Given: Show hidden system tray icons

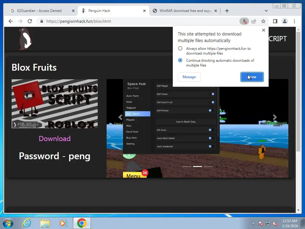Looking at the screenshot, I should 253,223.
